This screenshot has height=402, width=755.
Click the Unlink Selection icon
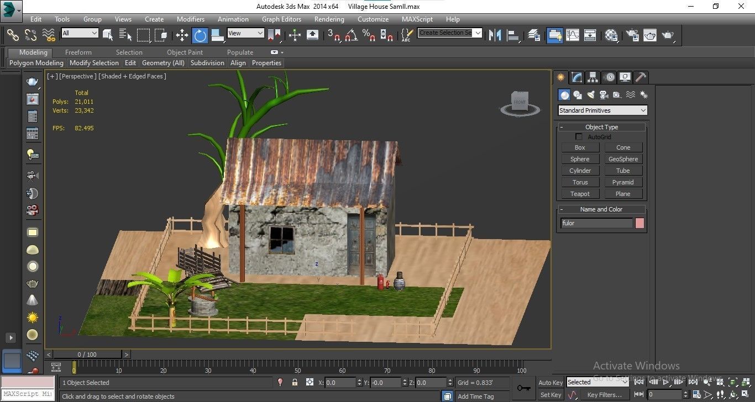31,35
